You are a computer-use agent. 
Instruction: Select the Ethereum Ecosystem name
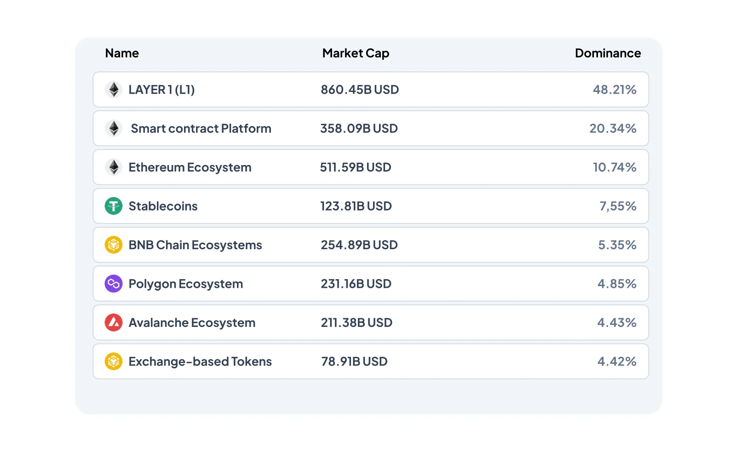tap(190, 167)
